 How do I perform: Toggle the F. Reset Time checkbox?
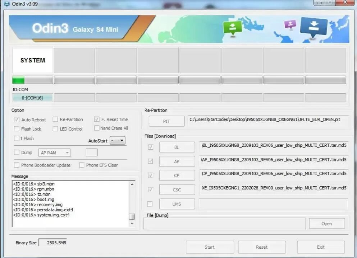point(97,119)
